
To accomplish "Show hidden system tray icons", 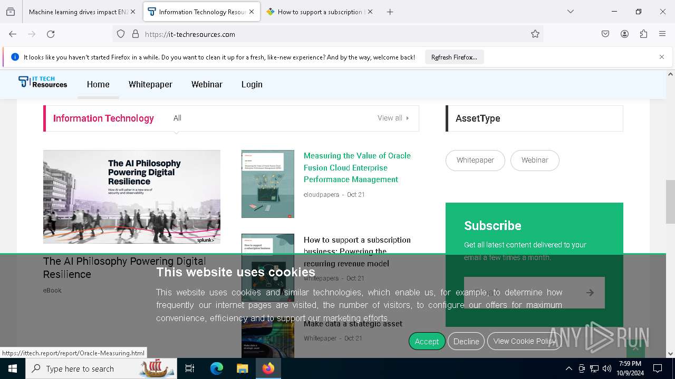I will (x=568, y=368).
